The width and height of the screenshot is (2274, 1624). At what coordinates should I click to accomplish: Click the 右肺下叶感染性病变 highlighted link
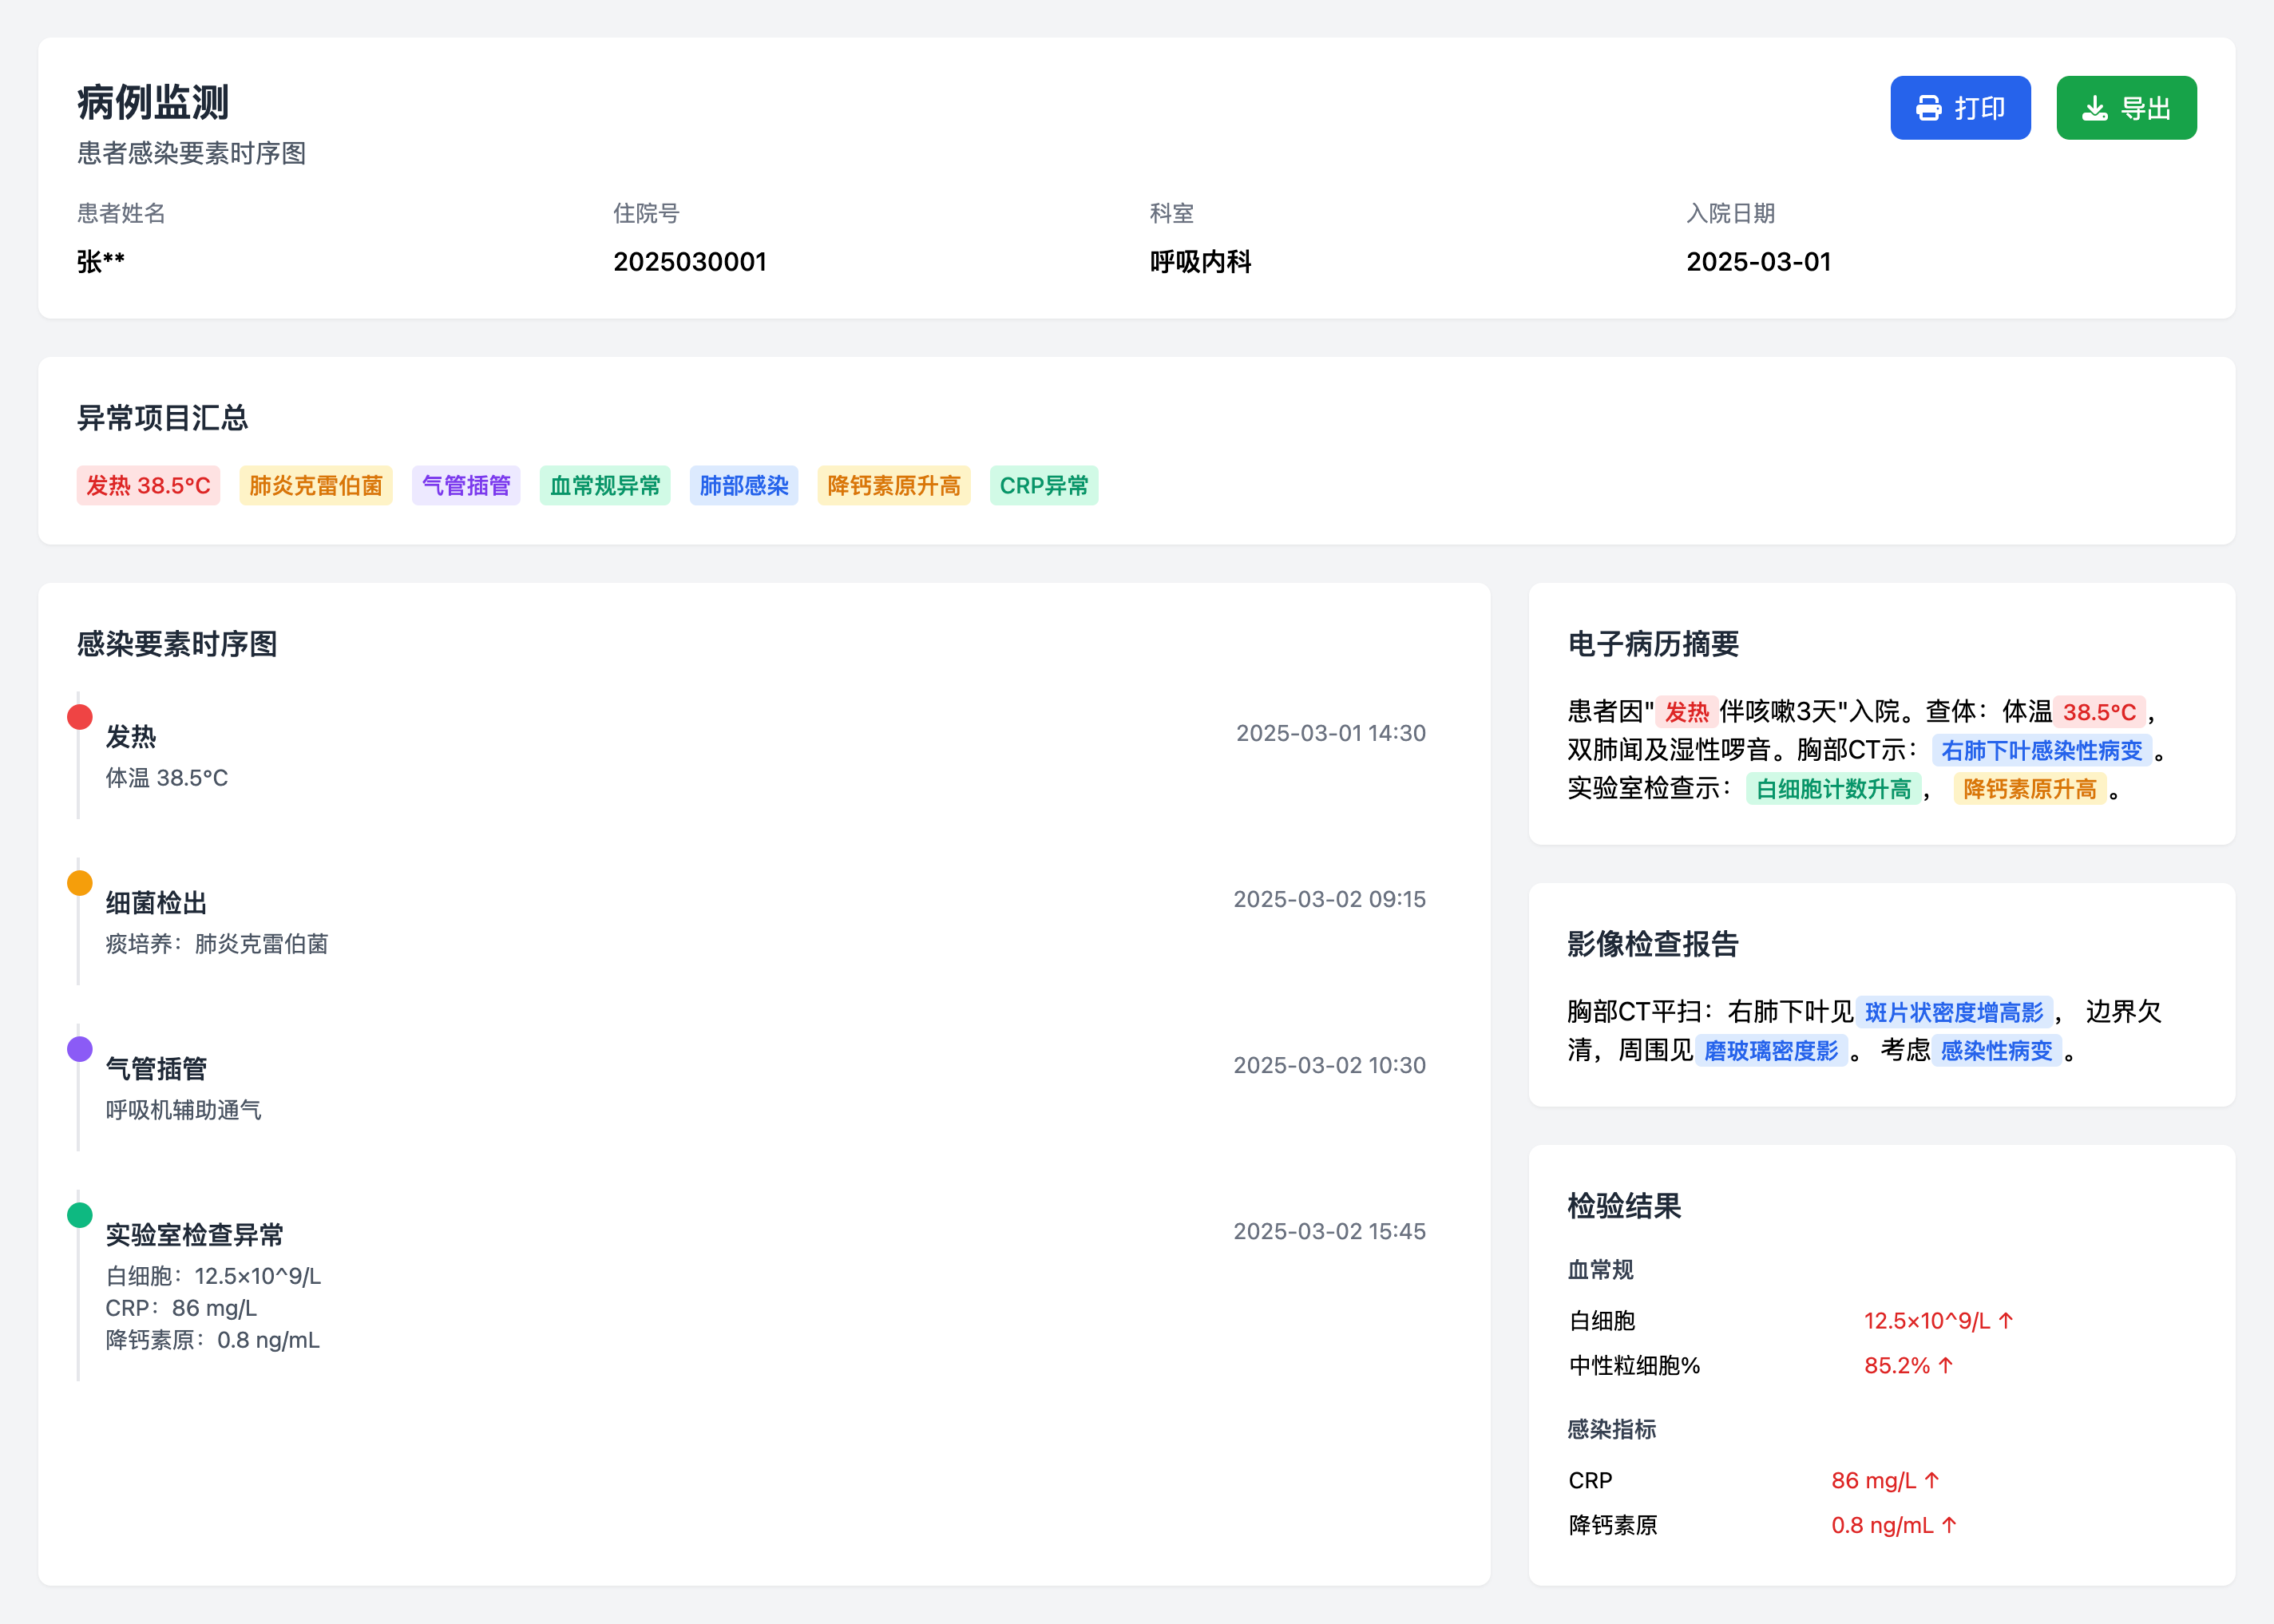click(x=2046, y=750)
